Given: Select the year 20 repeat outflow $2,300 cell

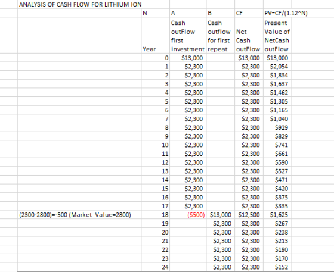Looking at the screenshot, I should [x=221, y=232].
